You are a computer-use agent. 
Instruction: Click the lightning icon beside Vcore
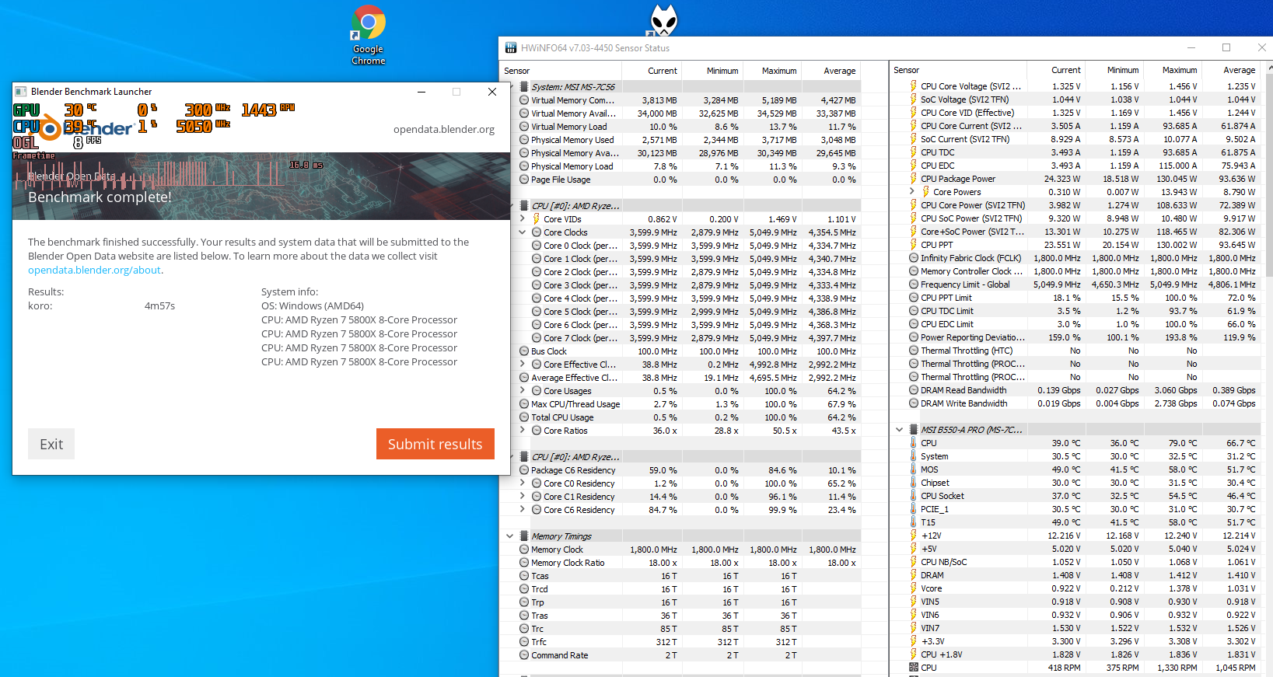coord(914,588)
